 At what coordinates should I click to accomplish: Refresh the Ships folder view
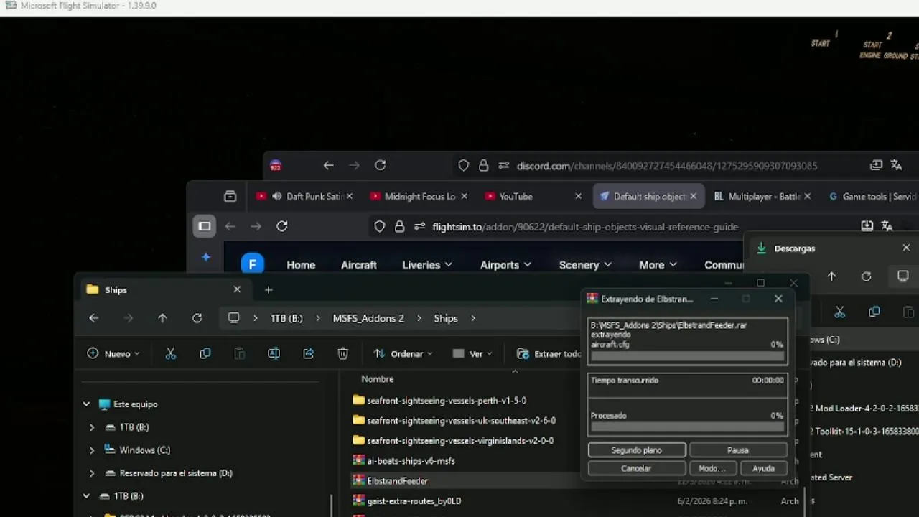pos(197,318)
